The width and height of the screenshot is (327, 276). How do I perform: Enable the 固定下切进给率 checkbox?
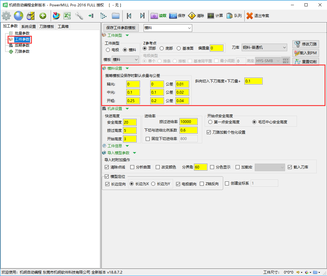tap(148, 139)
